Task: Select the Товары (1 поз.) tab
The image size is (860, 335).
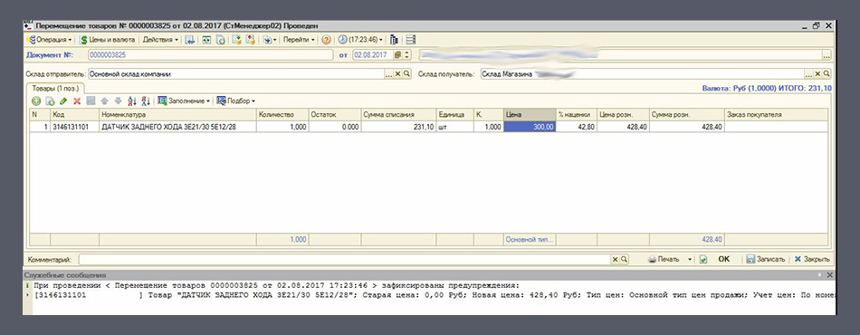Action: point(55,88)
